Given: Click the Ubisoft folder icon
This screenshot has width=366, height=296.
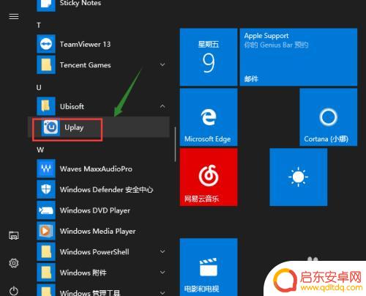Looking at the screenshot, I should coord(46,106).
